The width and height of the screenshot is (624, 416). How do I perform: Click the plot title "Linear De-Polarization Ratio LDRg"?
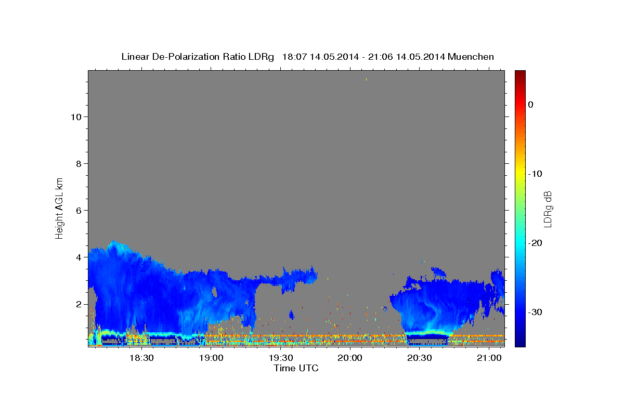(197, 57)
